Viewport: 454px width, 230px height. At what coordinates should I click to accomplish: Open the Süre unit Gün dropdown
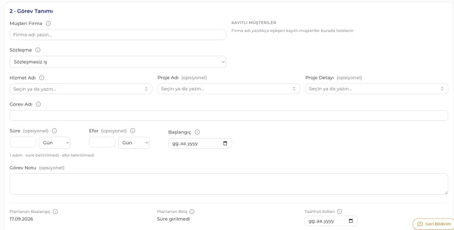pos(54,143)
